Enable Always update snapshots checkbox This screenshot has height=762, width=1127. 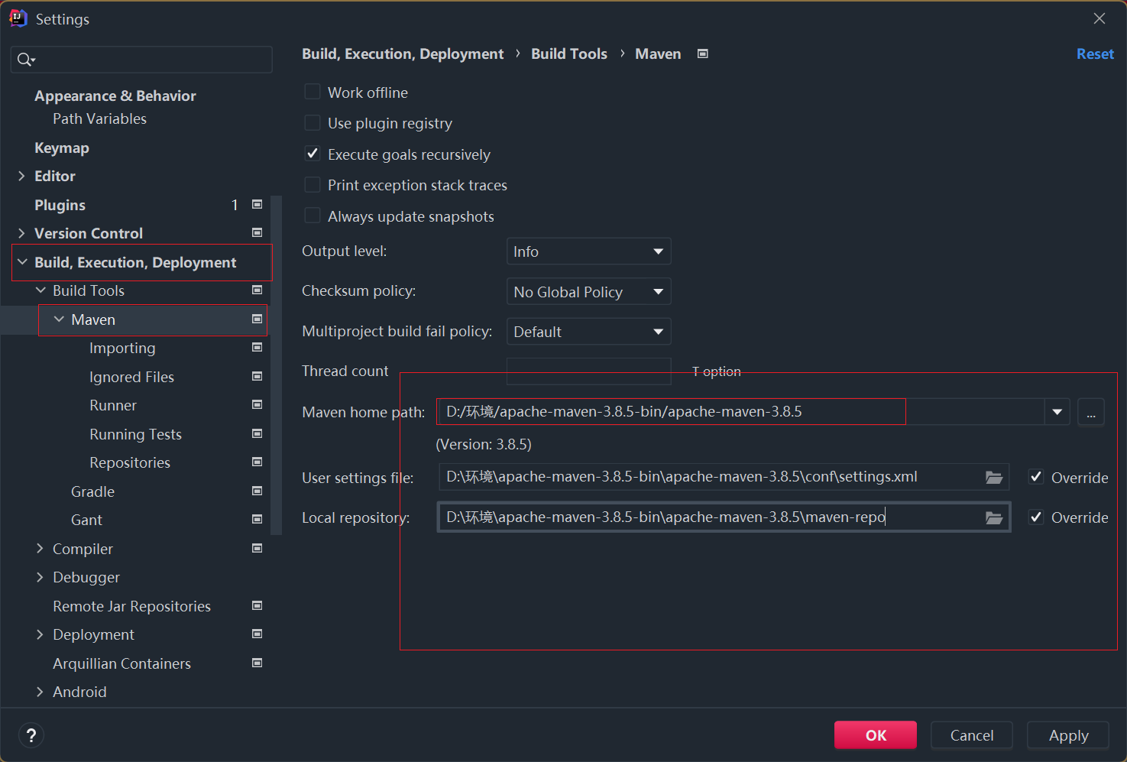(313, 216)
